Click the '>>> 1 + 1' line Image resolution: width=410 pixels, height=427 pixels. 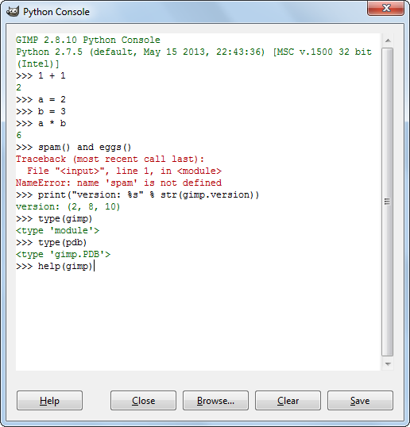41,75
